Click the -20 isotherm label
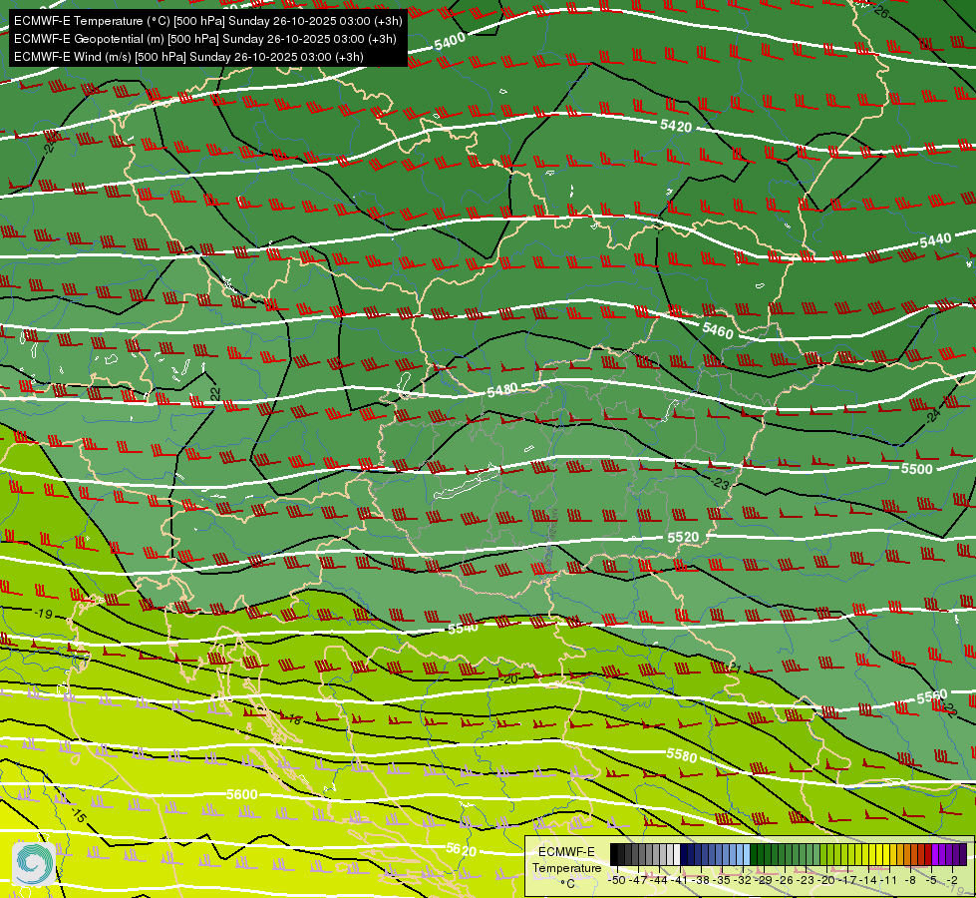 [x=509, y=679]
